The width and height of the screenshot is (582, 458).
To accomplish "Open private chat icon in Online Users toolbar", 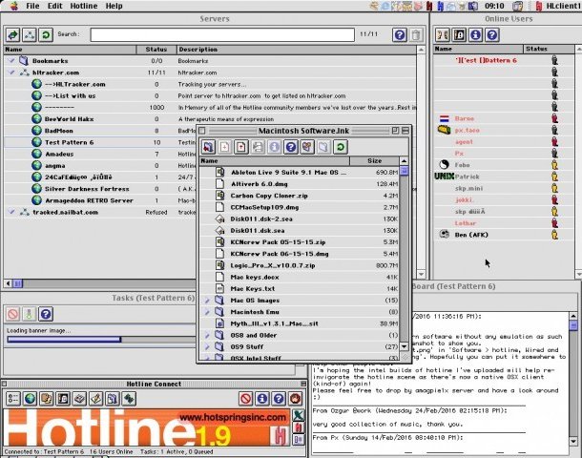I will tap(443, 35).
